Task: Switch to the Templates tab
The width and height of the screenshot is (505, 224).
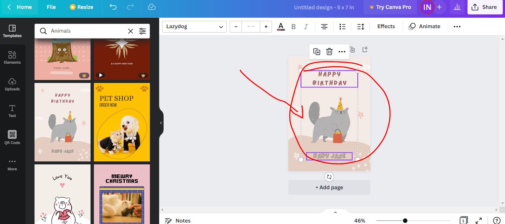Action: pyautogui.click(x=12, y=31)
